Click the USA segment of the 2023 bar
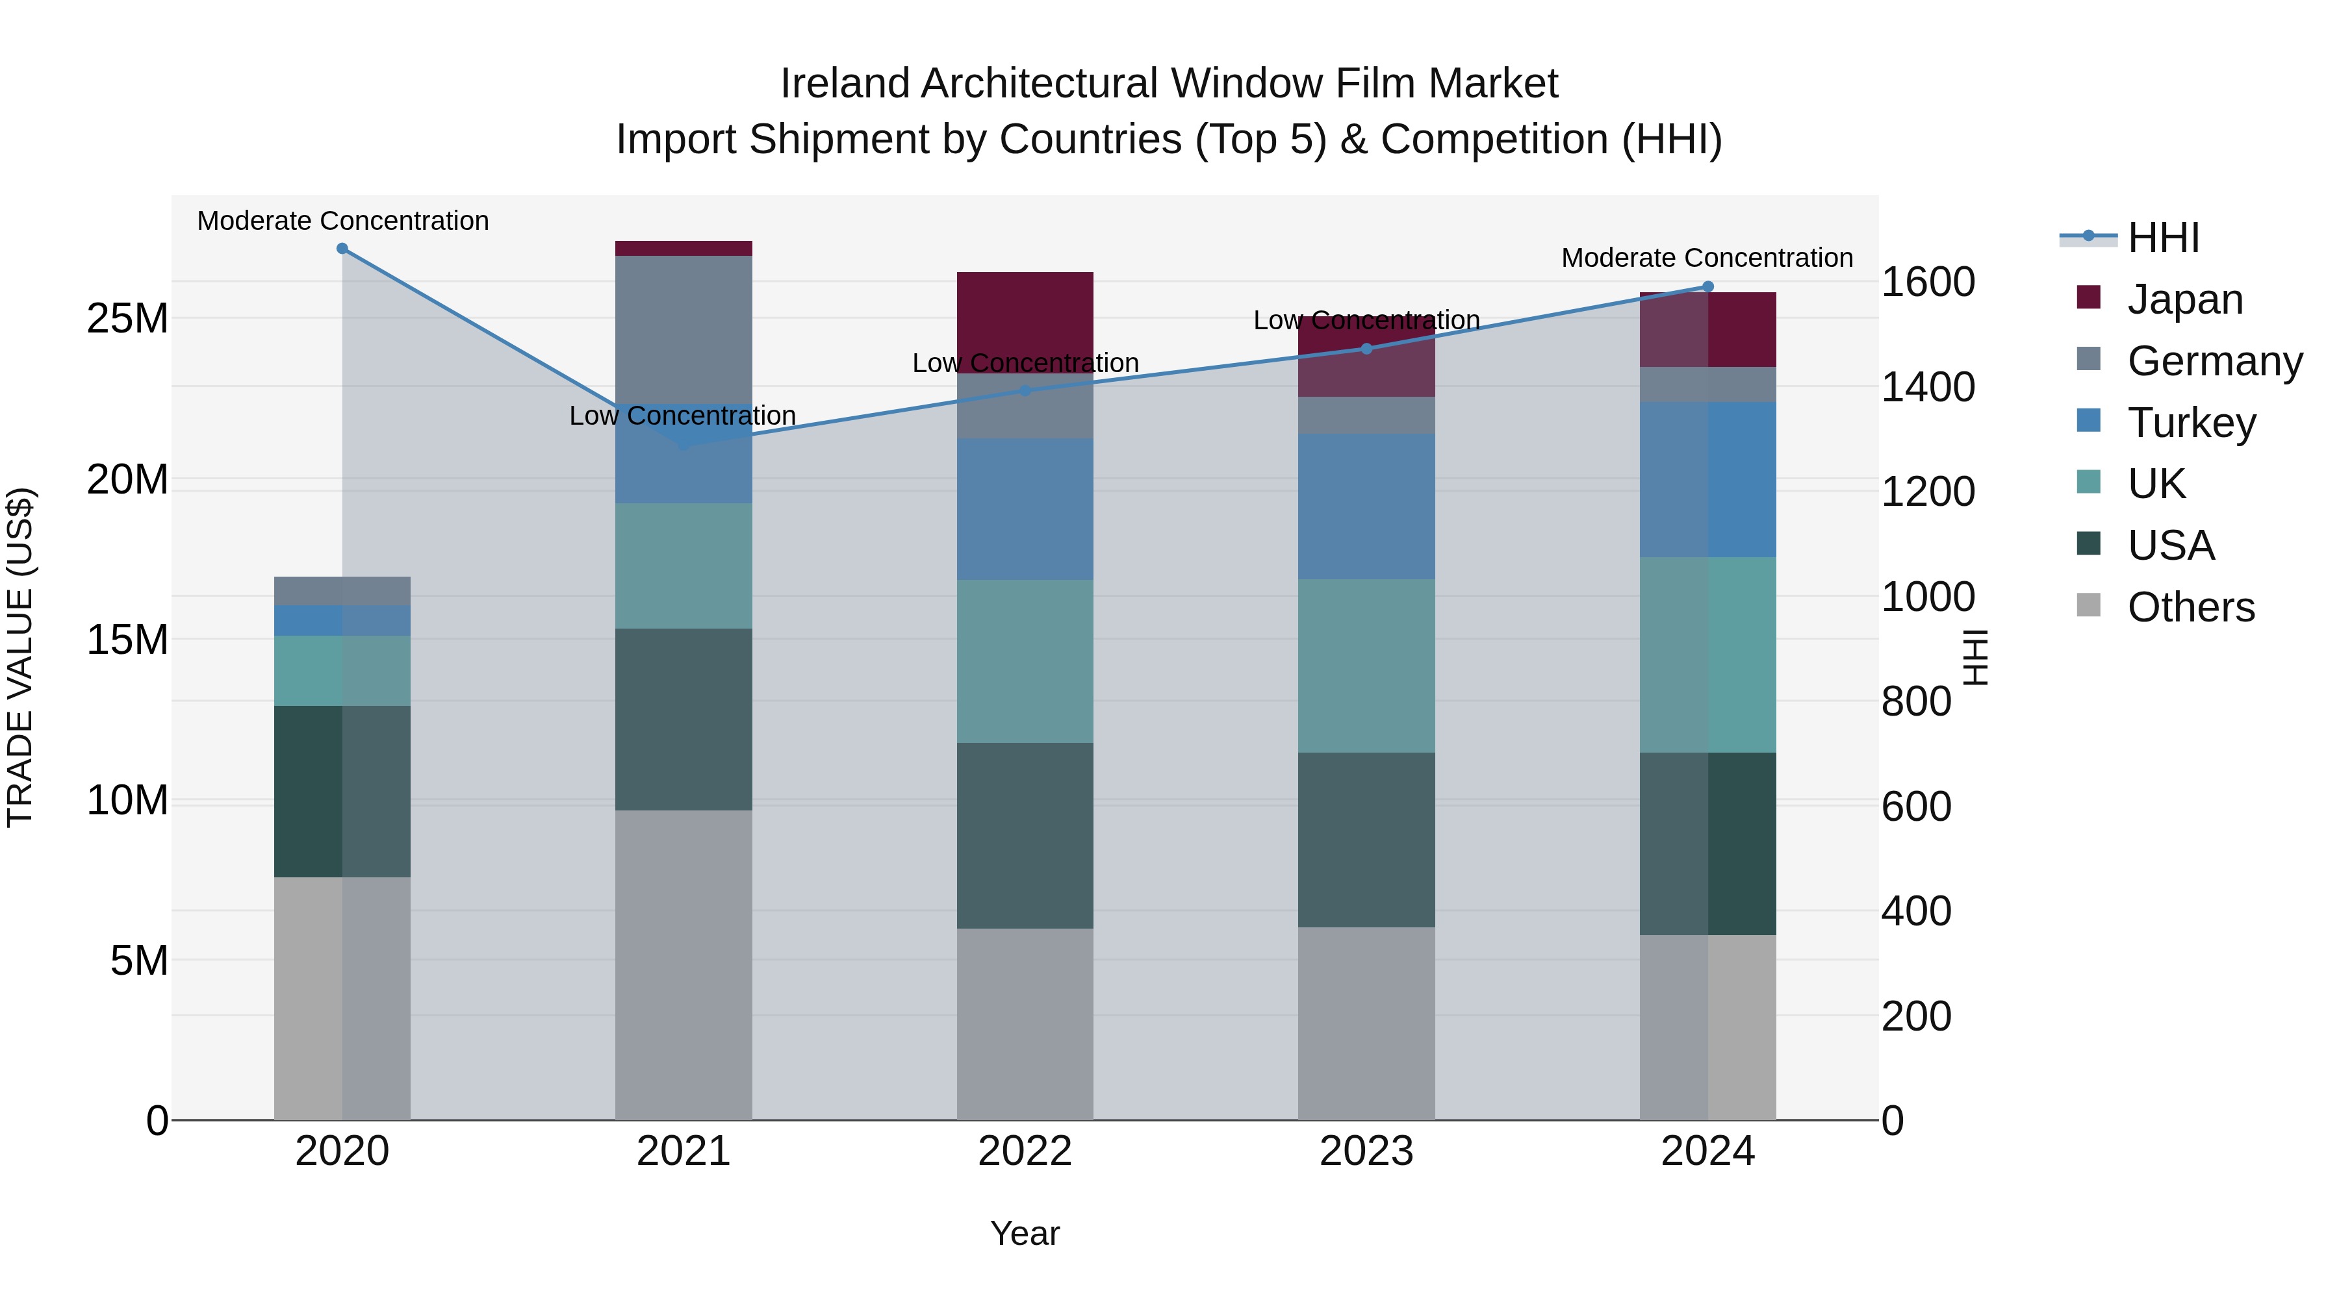Image resolution: width=2339 pixels, height=1315 pixels. click(1366, 840)
